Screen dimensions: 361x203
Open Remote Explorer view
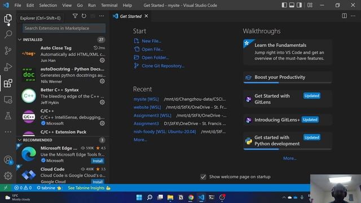click(x=8, y=100)
